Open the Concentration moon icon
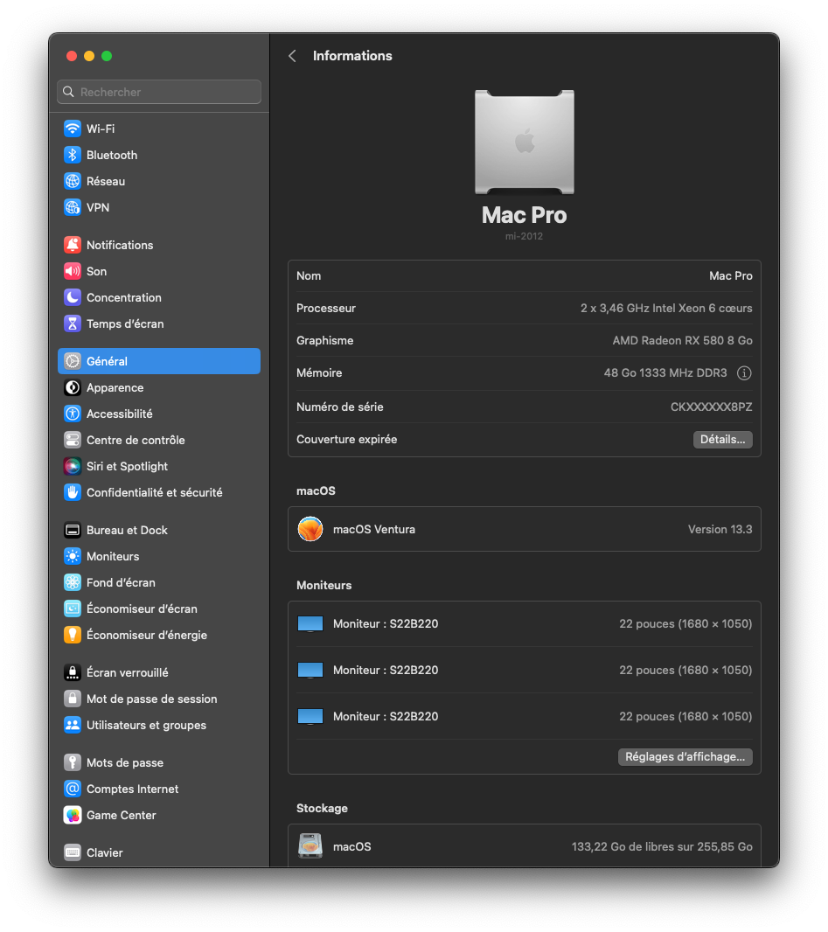The height and width of the screenshot is (932, 828). click(73, 297)
